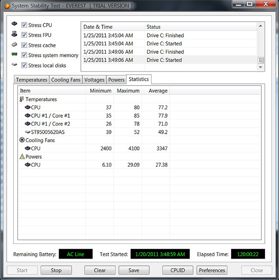The height and width of the screenshot is (280, 279).
Task: Uncheck the Stress cache checkbox
Action: coord(24,45)
